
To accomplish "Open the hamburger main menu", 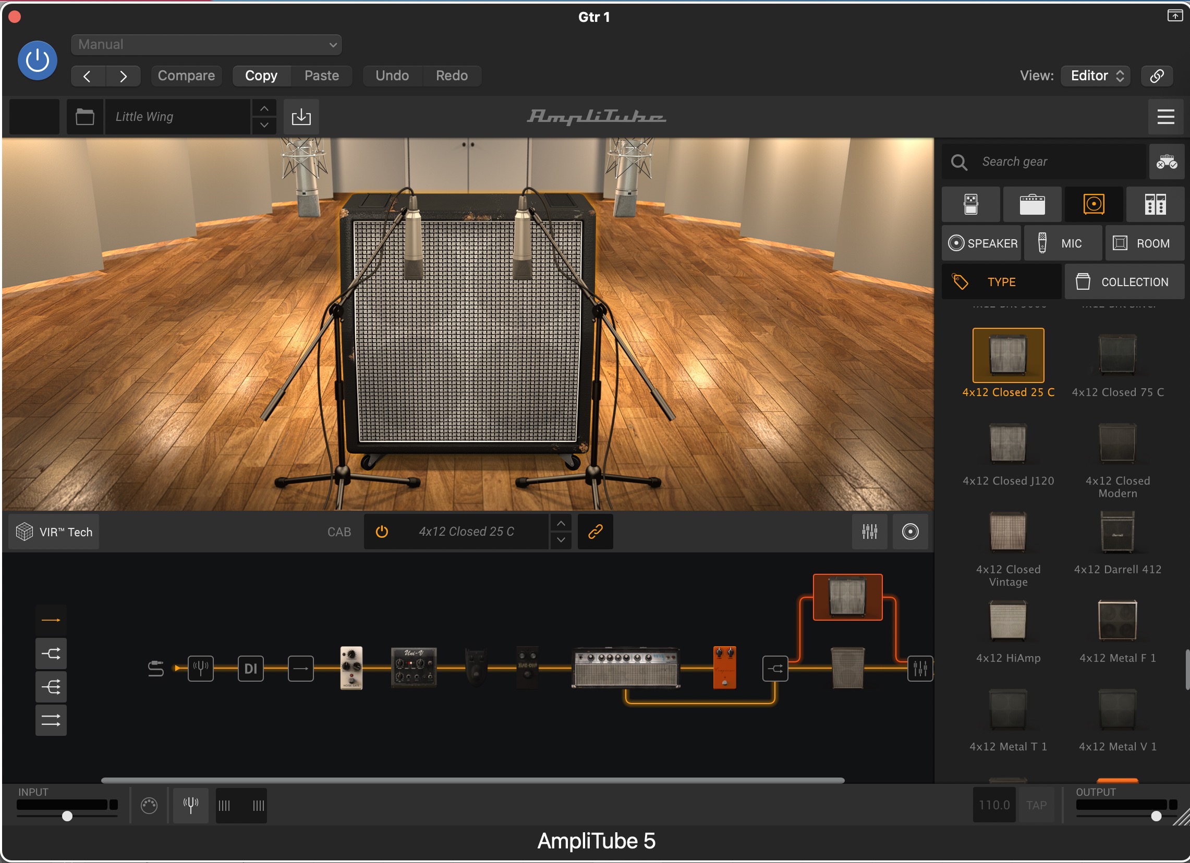I will (x=1165, y=116).
